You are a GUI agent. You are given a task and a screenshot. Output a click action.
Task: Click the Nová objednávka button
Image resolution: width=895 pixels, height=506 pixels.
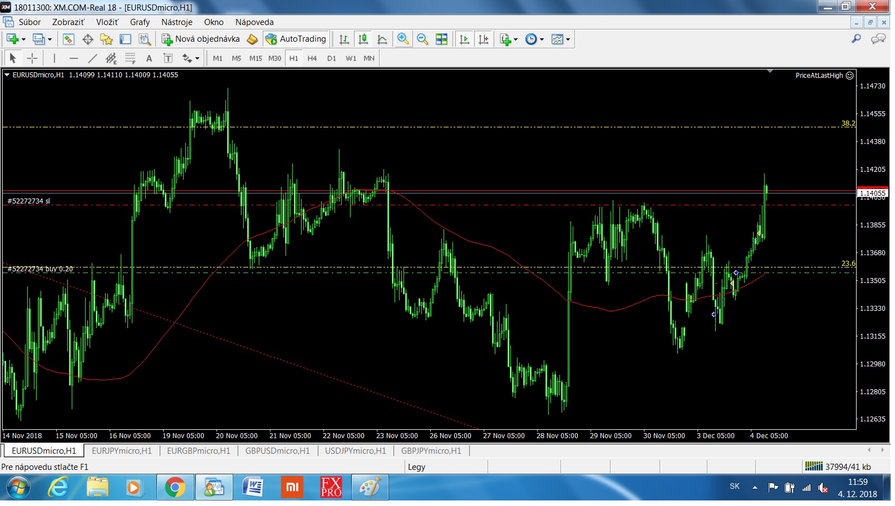(201, 39)
